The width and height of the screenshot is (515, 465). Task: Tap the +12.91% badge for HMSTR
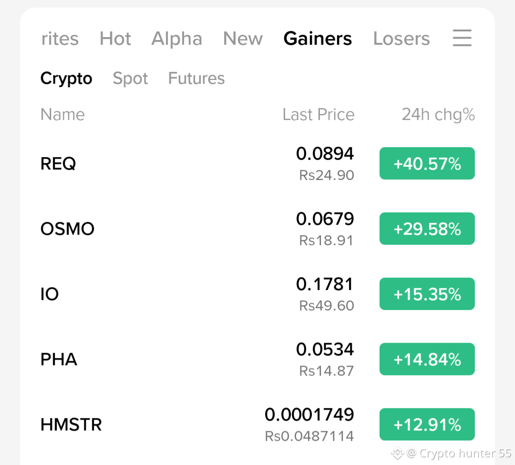[427, 425]
